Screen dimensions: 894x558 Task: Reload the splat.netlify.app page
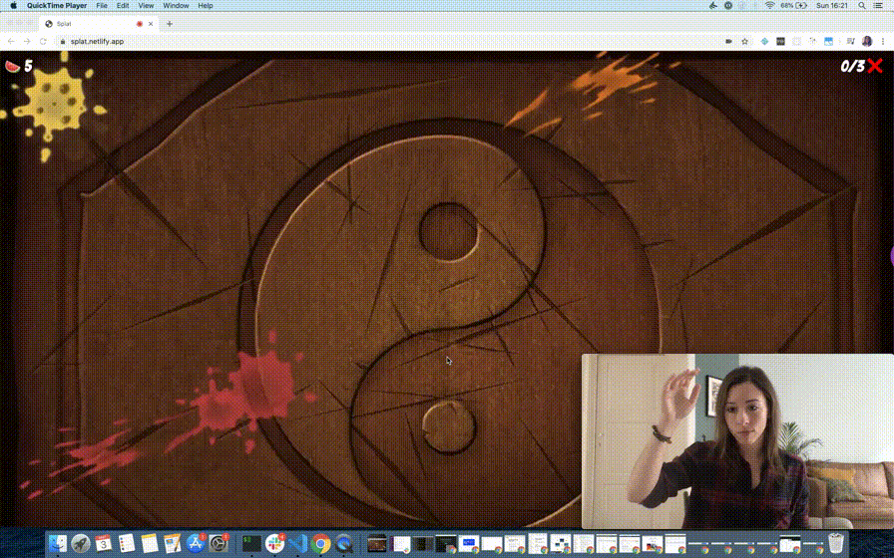coord(43,42)
